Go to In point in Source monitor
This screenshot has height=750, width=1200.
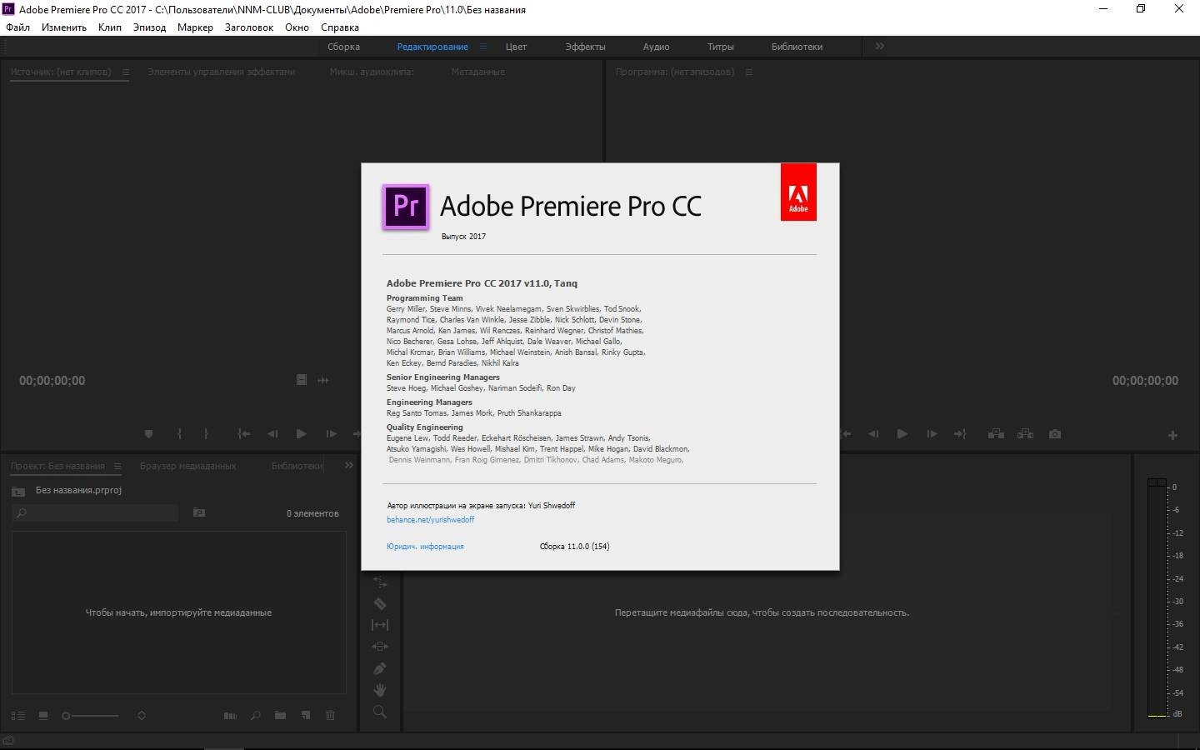click(x=243, y=434)
